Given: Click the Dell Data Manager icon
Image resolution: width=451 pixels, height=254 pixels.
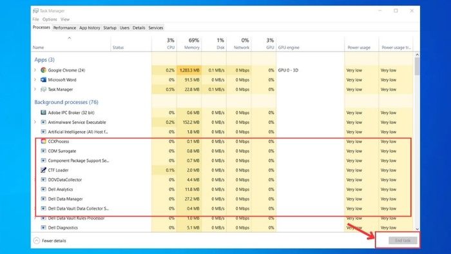Looking at the screenshot, I should tap(43, 199).
